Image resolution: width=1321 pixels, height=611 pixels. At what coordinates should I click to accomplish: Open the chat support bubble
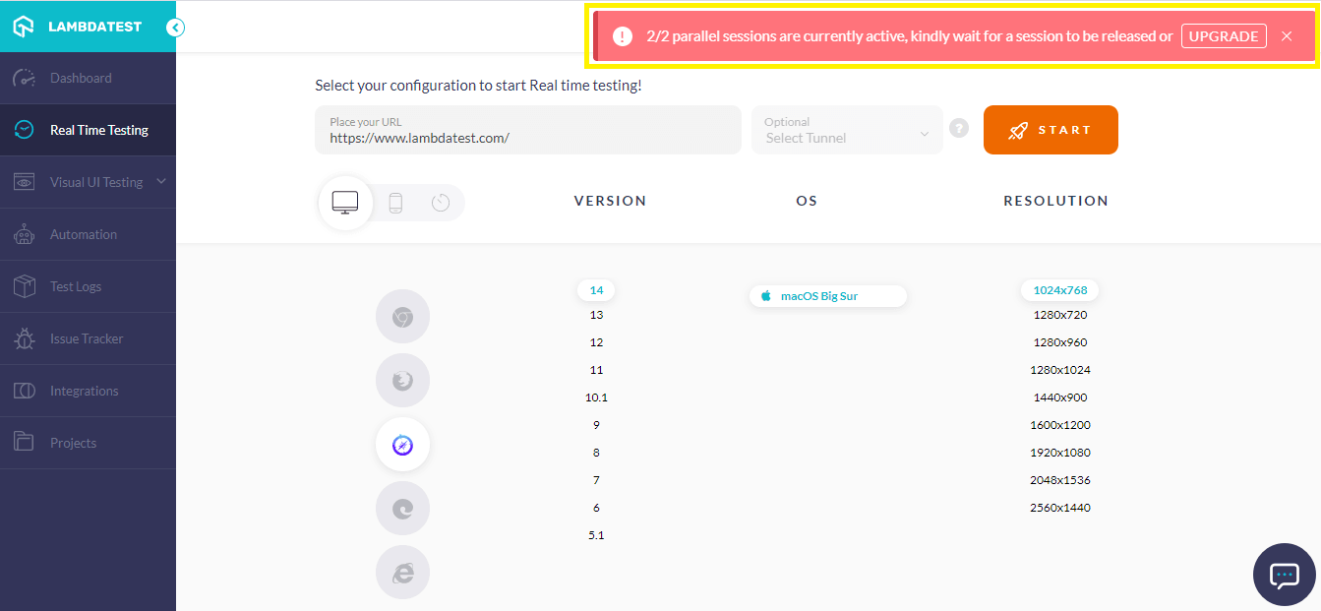1285,575
